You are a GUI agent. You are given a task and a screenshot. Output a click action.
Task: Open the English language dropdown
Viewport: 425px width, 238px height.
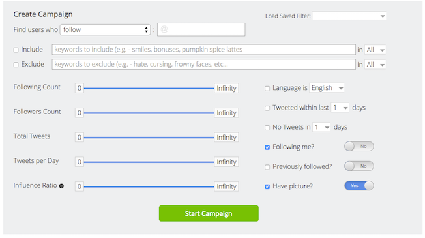point(327,88)
